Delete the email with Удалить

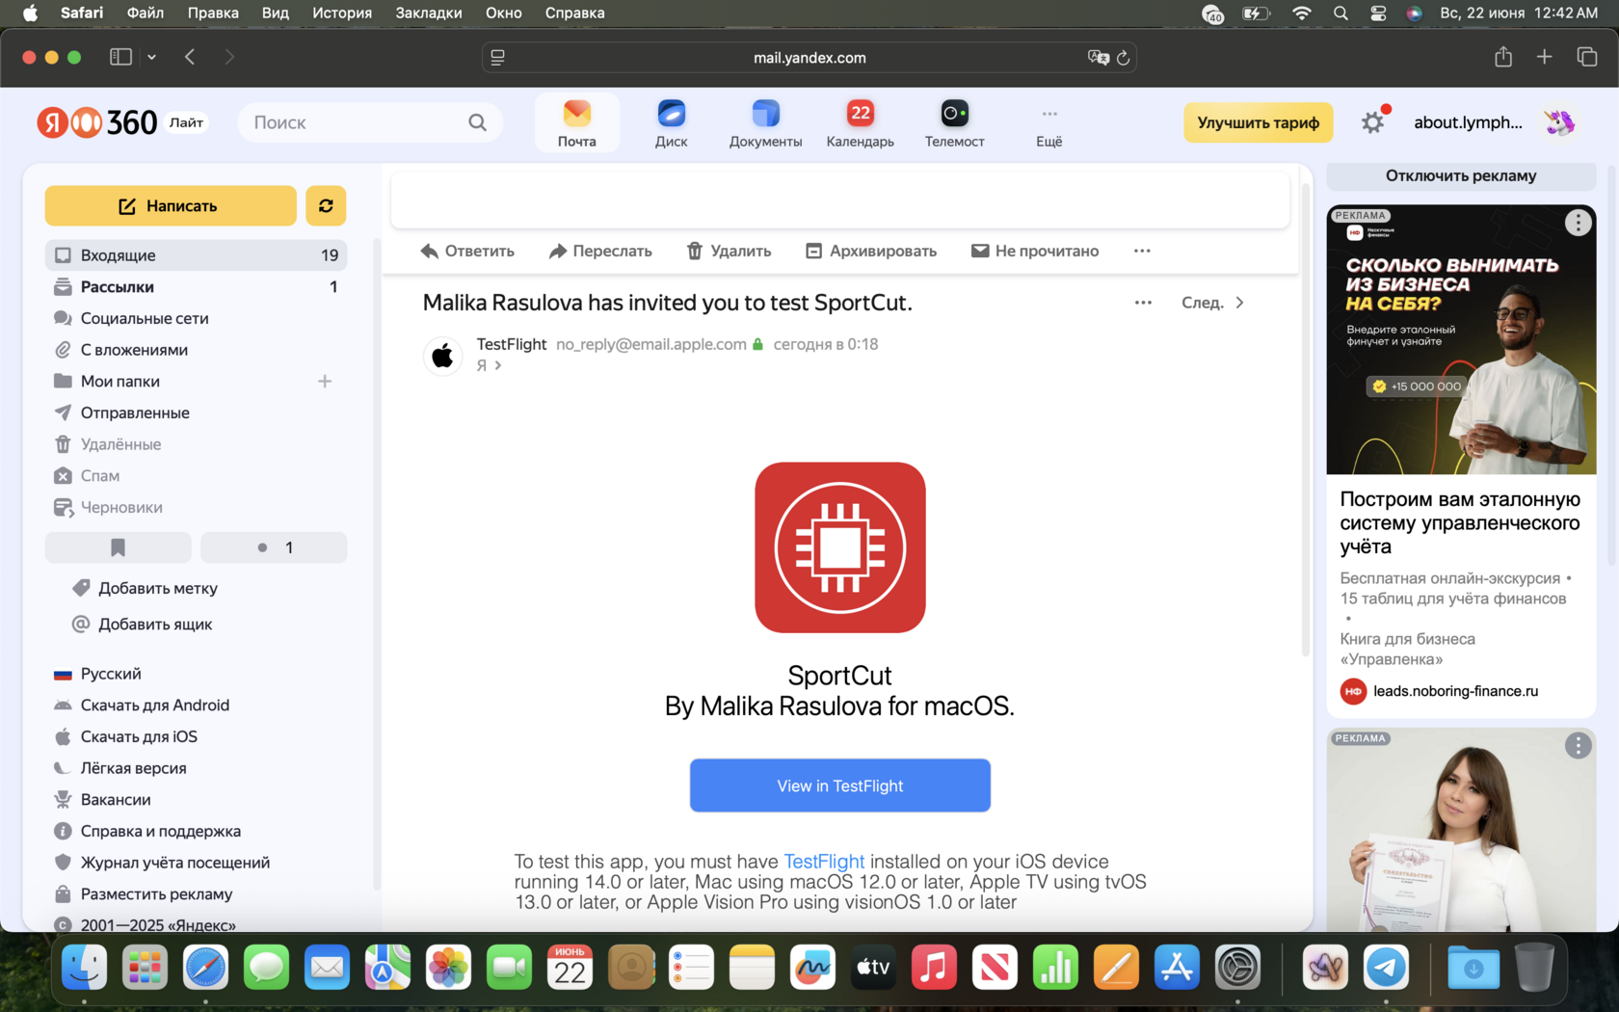[x=729, y=251]
